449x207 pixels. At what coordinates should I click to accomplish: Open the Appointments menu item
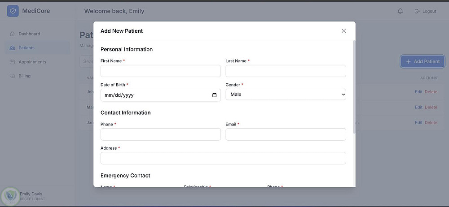(x=32, y=62)
